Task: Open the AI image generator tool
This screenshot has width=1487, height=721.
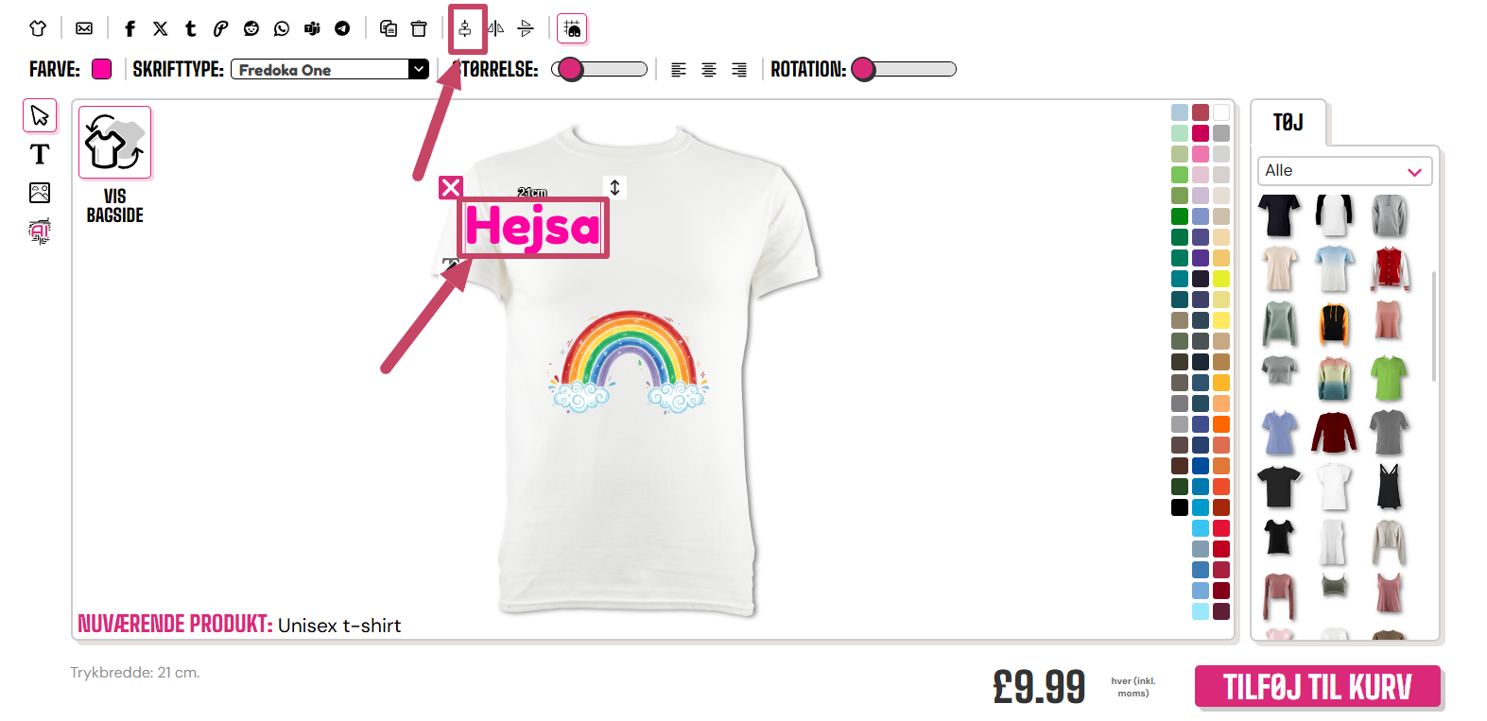Action: 40,231
